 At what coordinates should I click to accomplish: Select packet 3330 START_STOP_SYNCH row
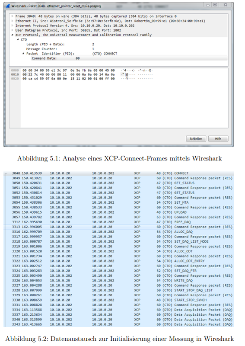point(119,300)
